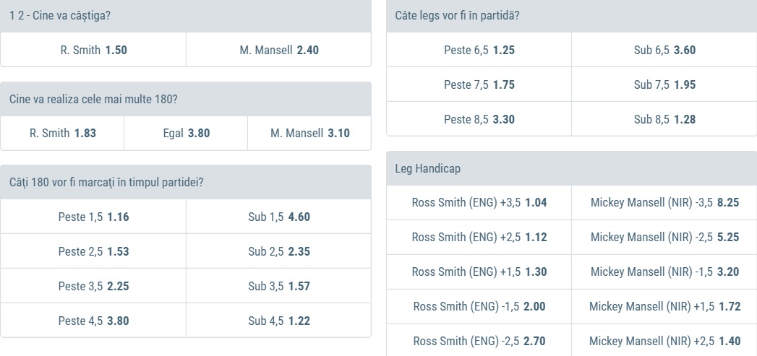The image size is (757, 356).
Task: Pick Ross Smith -1,5 handicap at 2.00
Action: [x=479, y=307]
